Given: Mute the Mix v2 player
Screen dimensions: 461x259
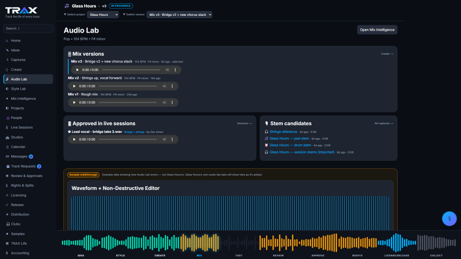Looking at the screenshot, I should point(164,86).
